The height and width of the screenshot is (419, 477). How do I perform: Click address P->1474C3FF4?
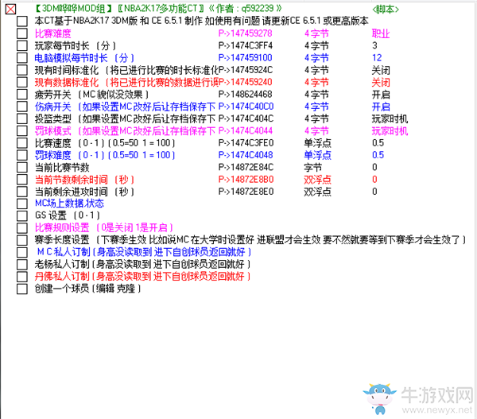245,45
